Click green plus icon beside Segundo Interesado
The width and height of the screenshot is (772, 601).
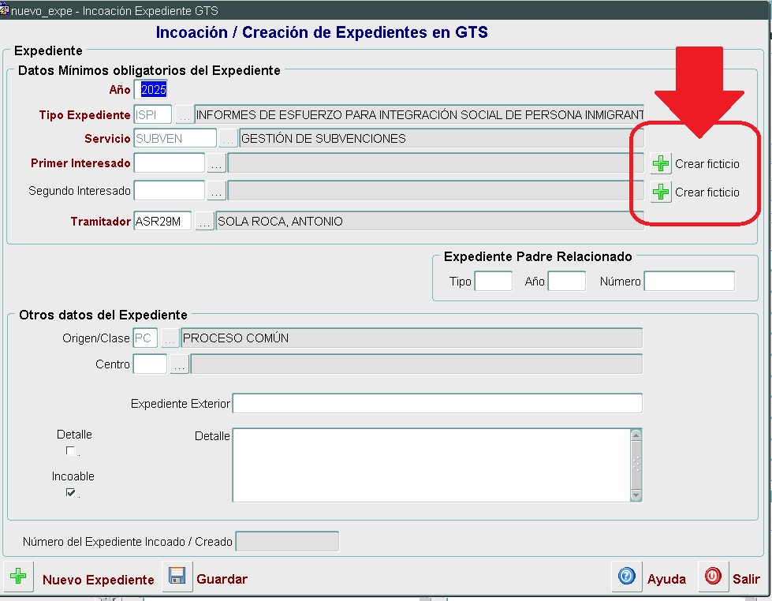coord(661,192)
